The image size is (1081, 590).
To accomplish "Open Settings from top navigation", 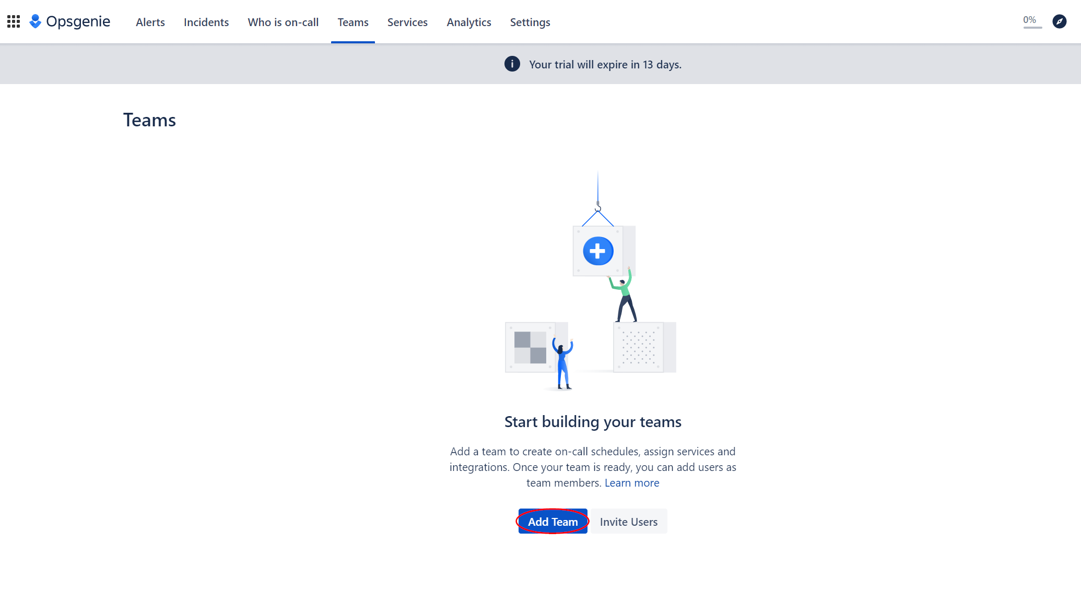I will [x=530, y=22].
